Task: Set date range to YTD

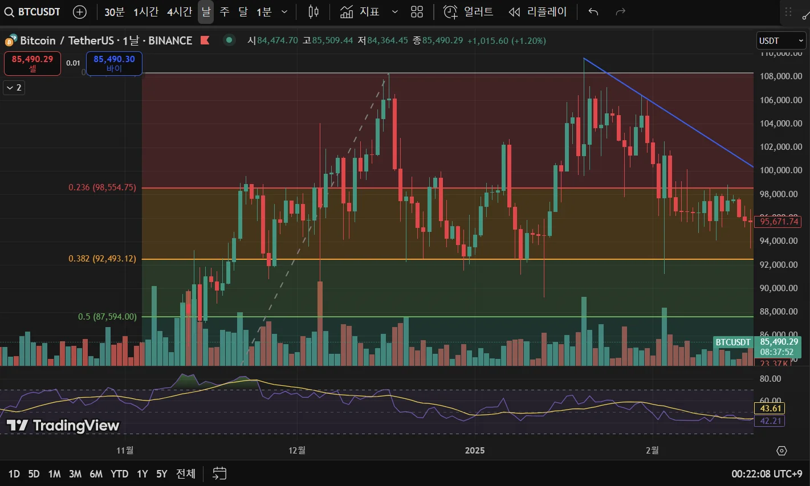Action: click(119, 474)
